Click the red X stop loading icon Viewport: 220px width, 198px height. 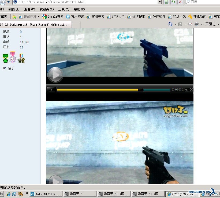pyautogui.click(x=180, y=2)
